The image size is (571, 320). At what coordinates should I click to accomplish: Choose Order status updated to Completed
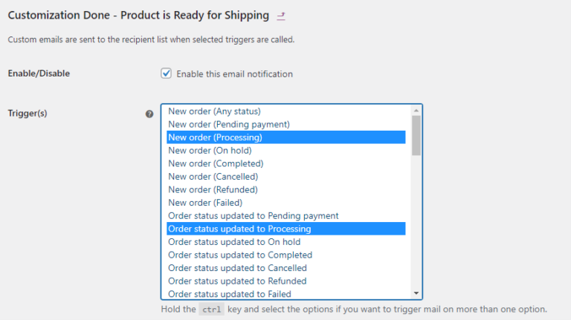[285, 255]
